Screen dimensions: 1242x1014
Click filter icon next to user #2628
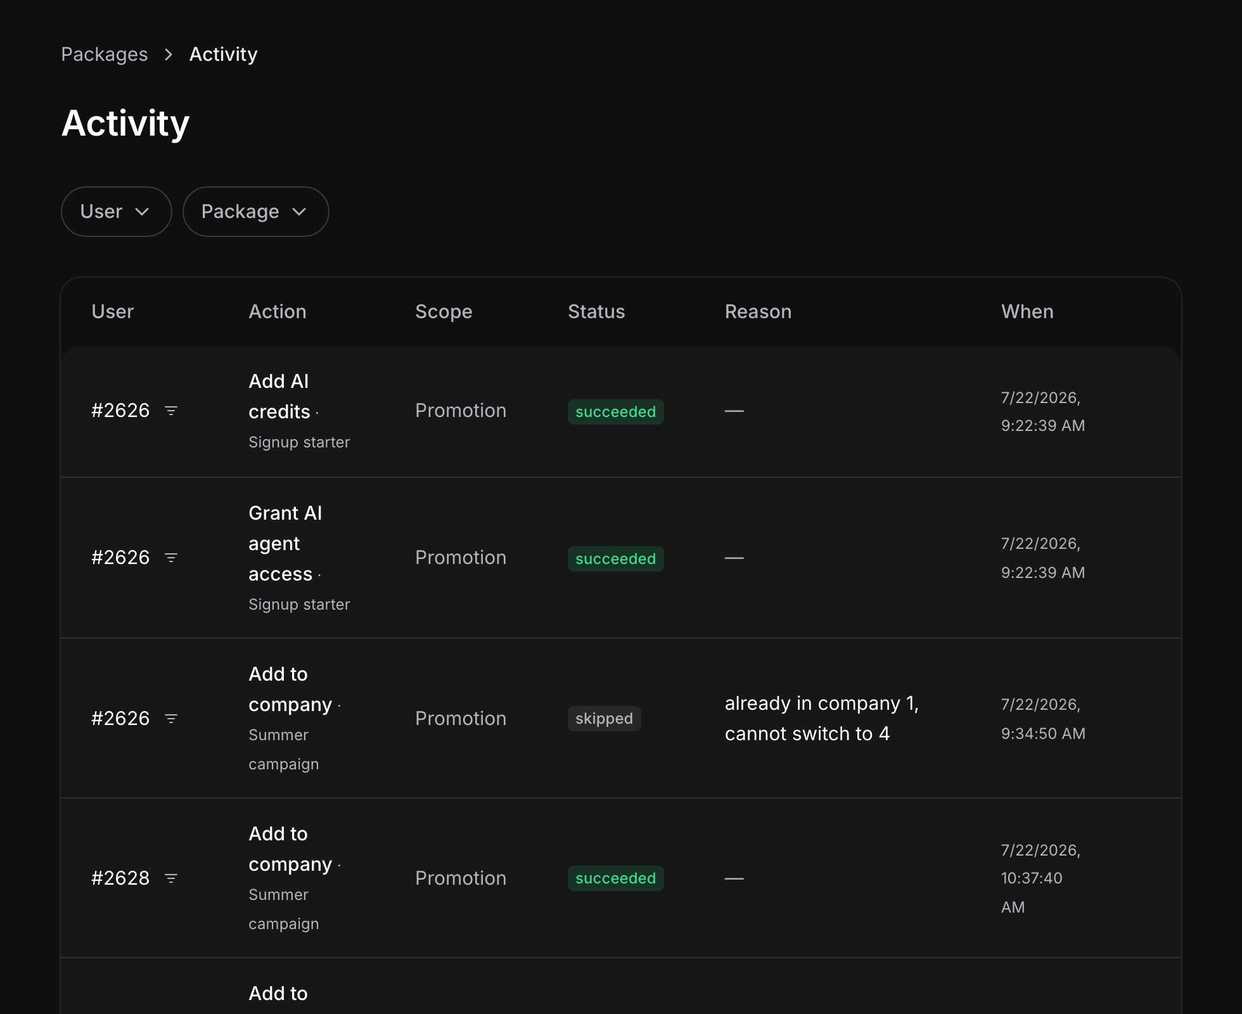point(171,878)
